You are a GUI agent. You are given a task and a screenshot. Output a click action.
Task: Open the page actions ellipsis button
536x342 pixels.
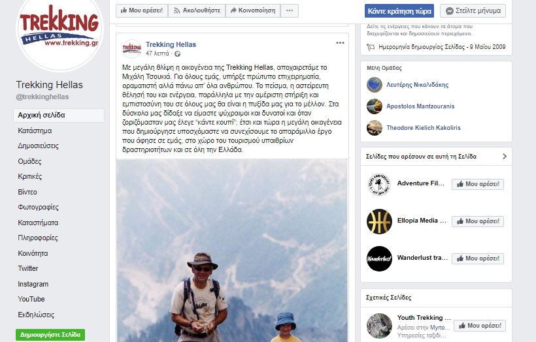tap(290, 10)
